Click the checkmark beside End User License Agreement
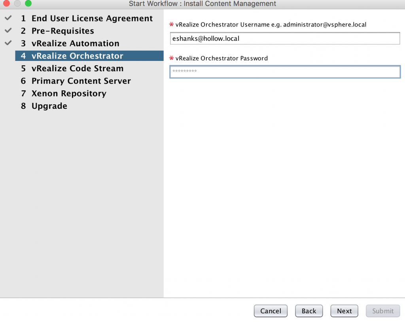The width and height of the screenshot is (405, 322). tap(8, 18)
